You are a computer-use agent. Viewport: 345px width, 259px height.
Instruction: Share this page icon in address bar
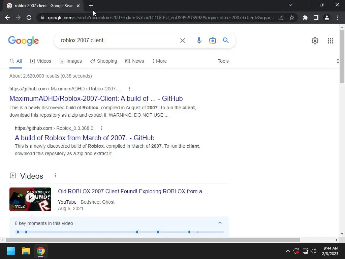(x=281, y=18)
